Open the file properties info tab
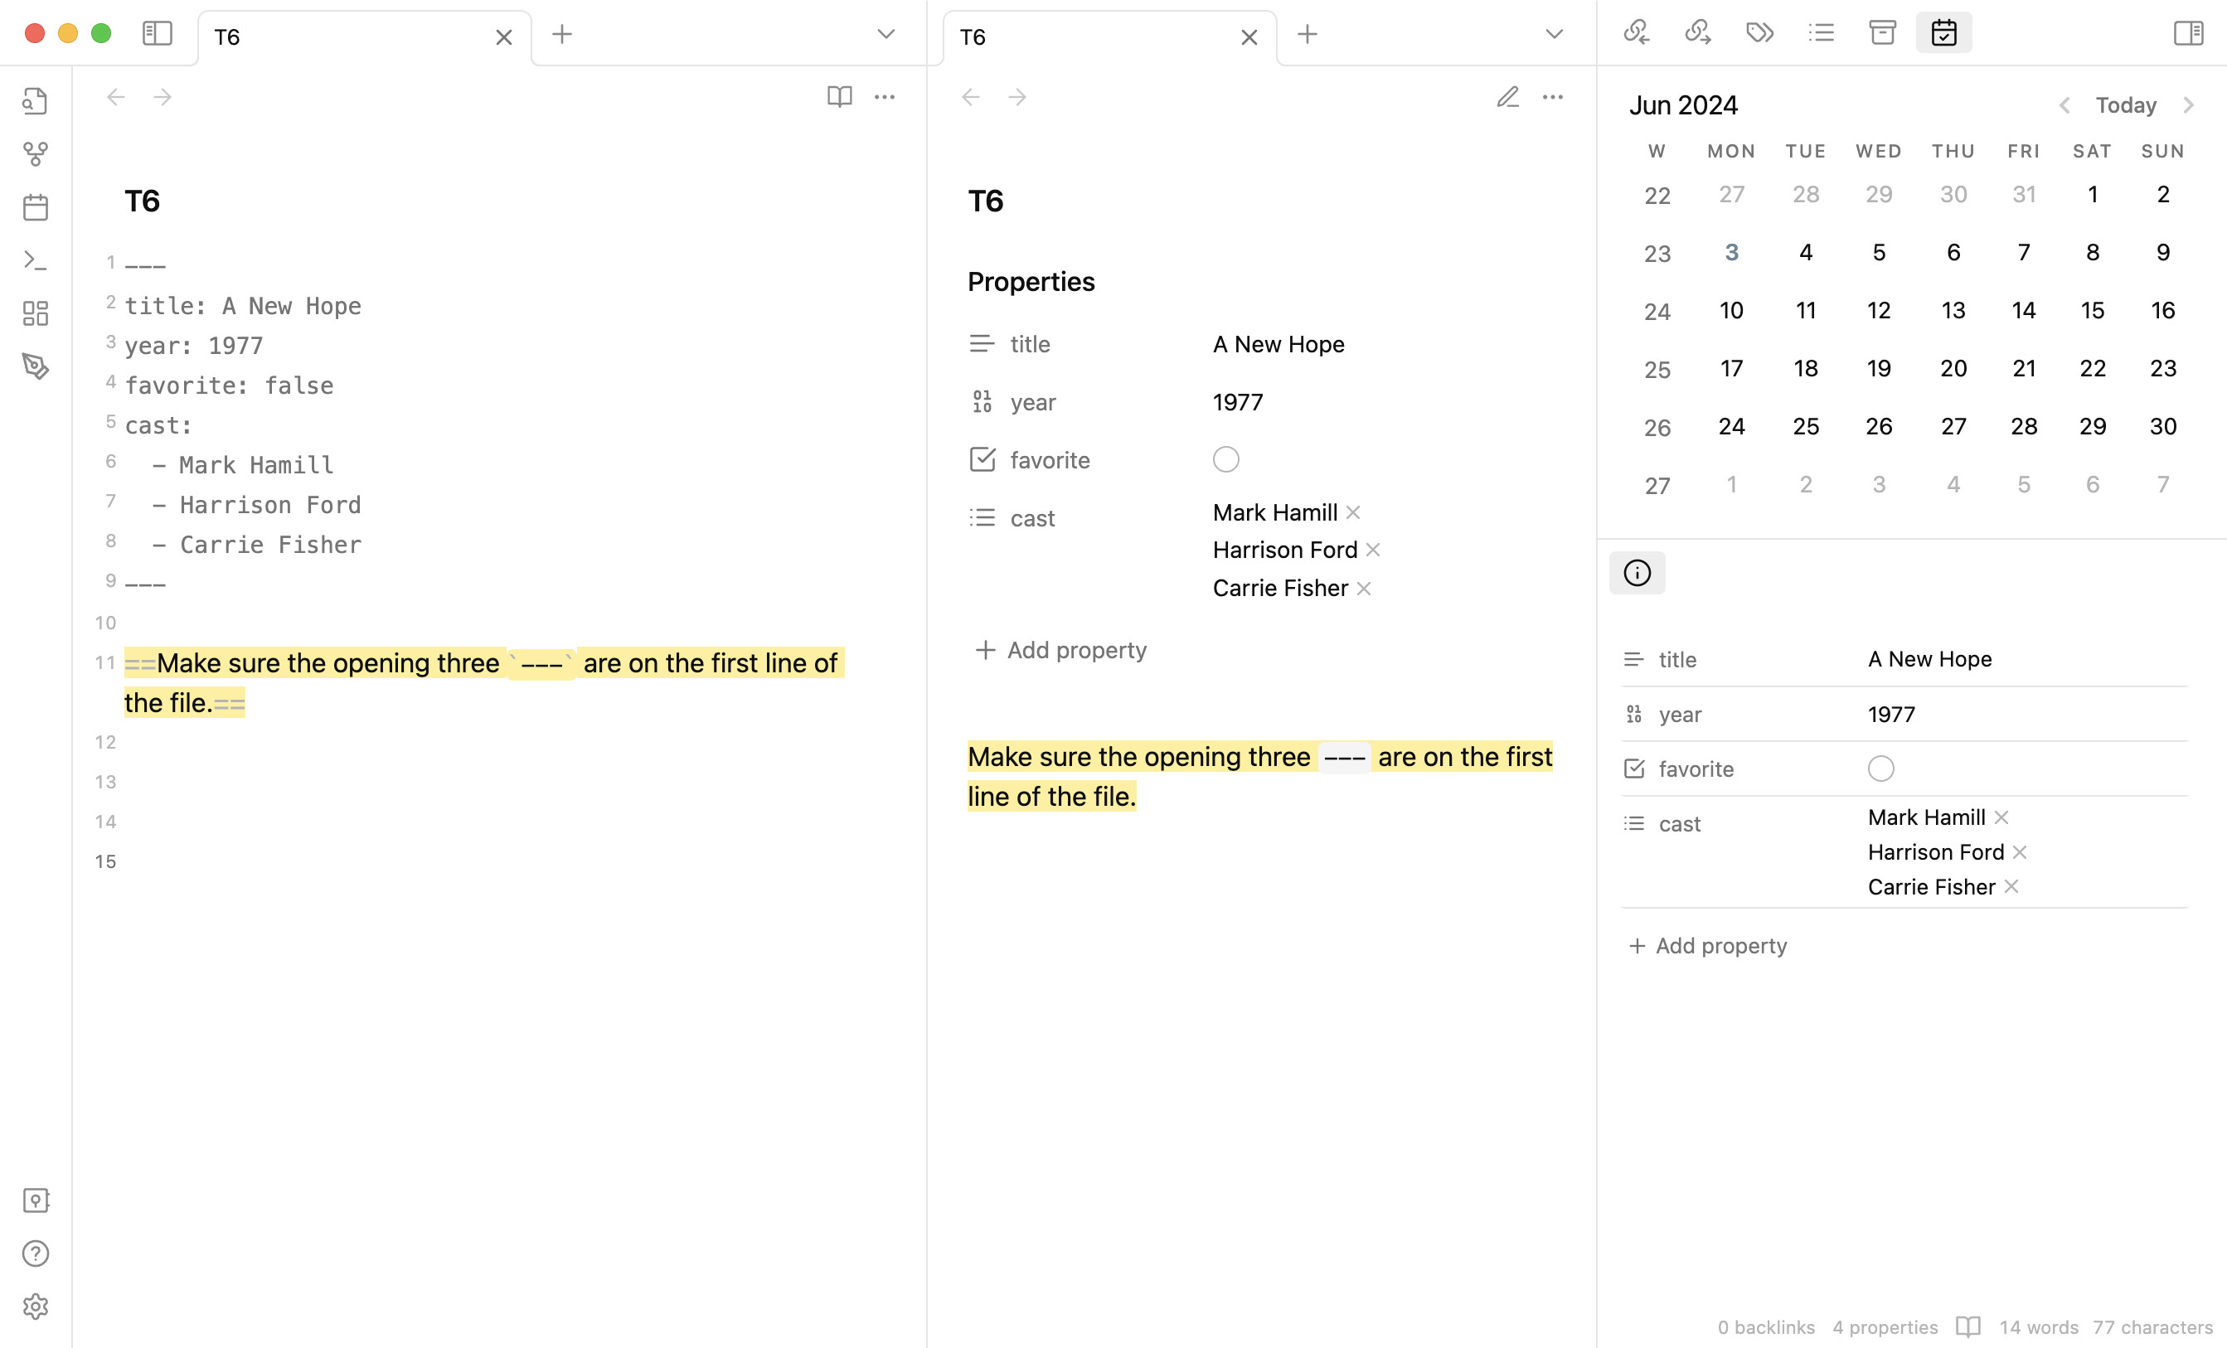The width and height of the screenshot is (2227, 1348). coord(1637,573)
